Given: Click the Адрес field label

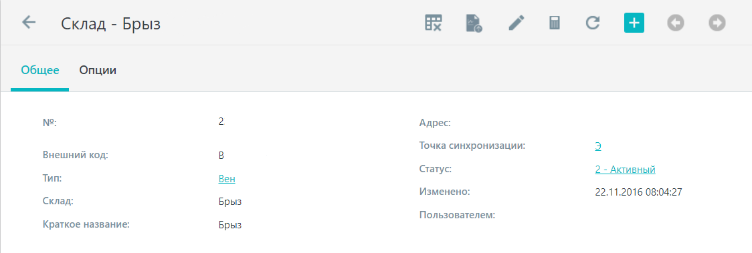Looking at the screenshot, I should click(x=435, y=123).
